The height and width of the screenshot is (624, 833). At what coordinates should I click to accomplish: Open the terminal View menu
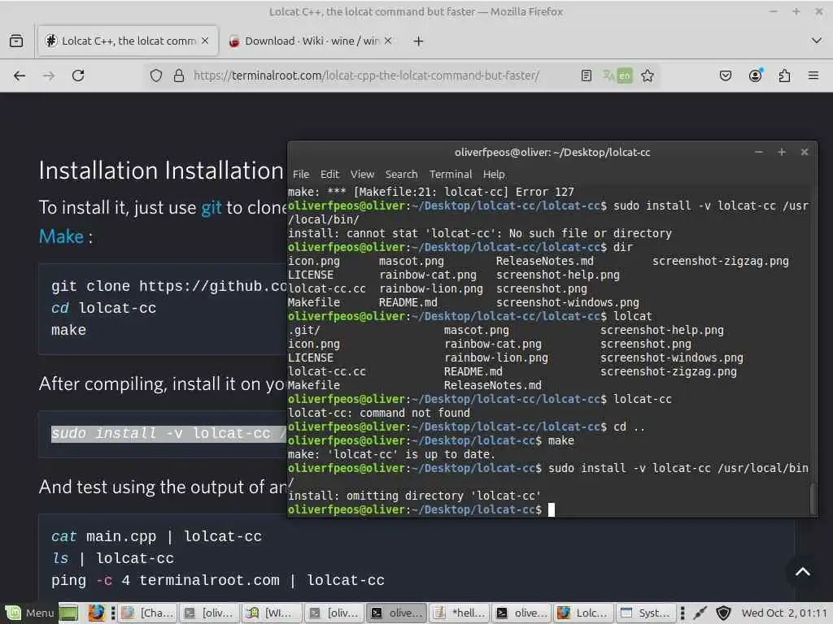click(362, 174)
